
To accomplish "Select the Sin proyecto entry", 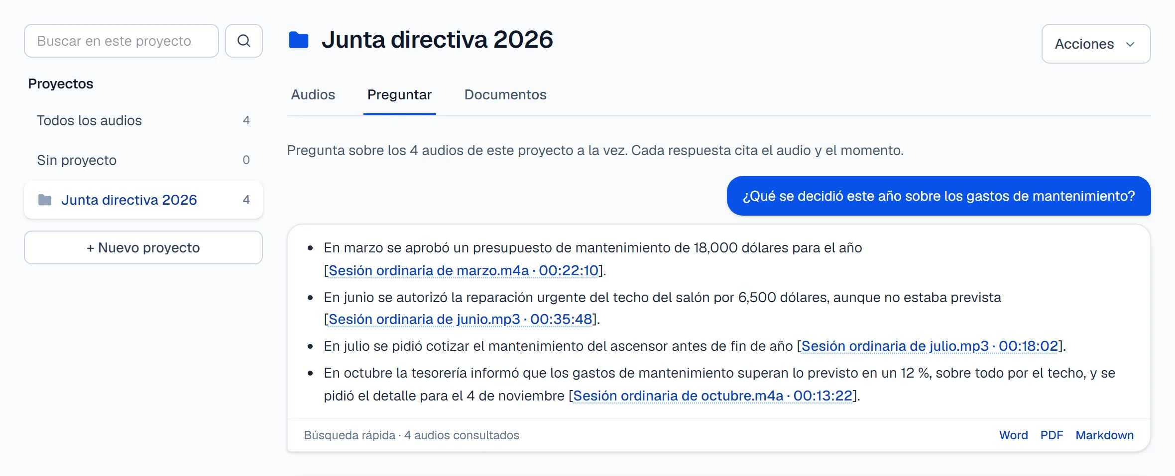I will tap(143, 160).
